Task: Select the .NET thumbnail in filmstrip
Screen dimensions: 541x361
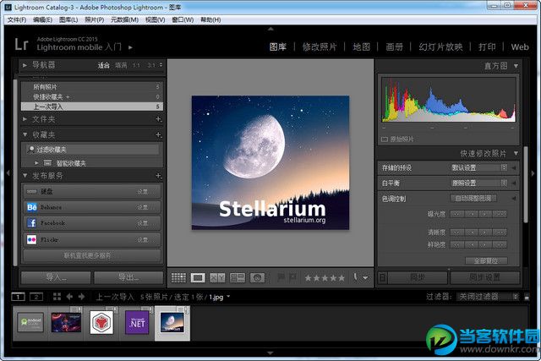Action: pyautogui.click(x=137, y=323)
